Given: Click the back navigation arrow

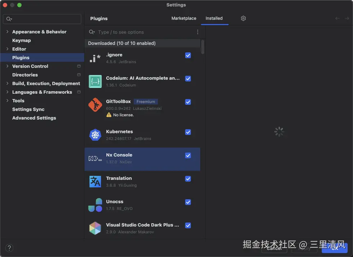Looking at the screenshot, I should coord(337,18).
